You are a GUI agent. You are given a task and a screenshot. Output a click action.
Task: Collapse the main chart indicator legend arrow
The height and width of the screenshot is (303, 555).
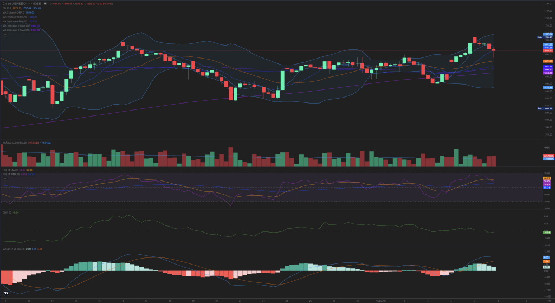[4, 34]
